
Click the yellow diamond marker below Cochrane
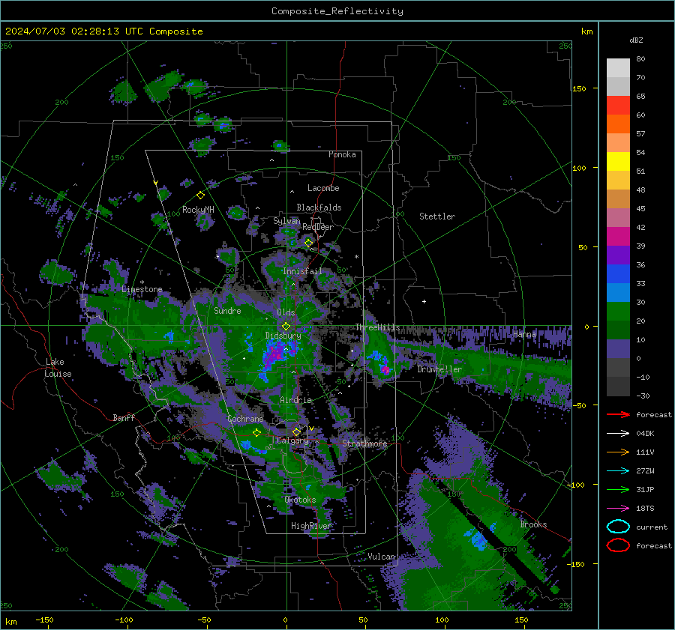coord(257,432)
